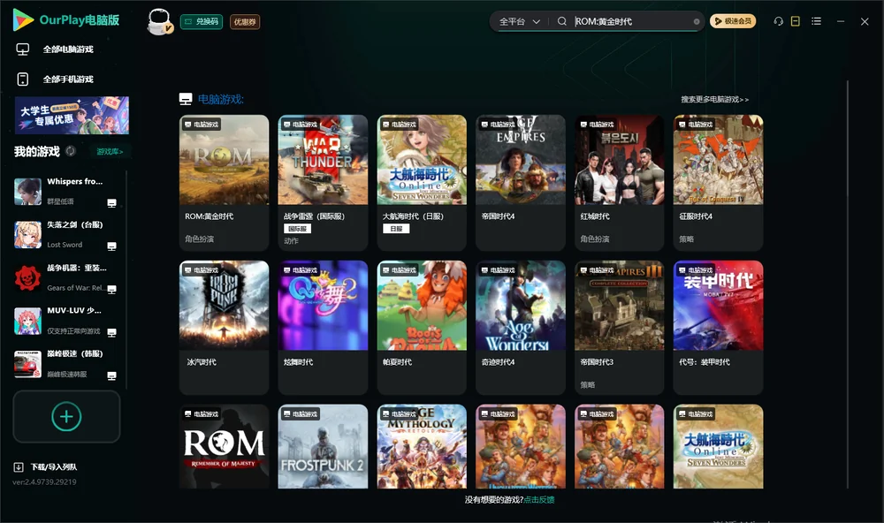Click the 日服 tag on 大航海时代
Image resolution: width=884 pixels, height=523 pixels.
point(396,229)
